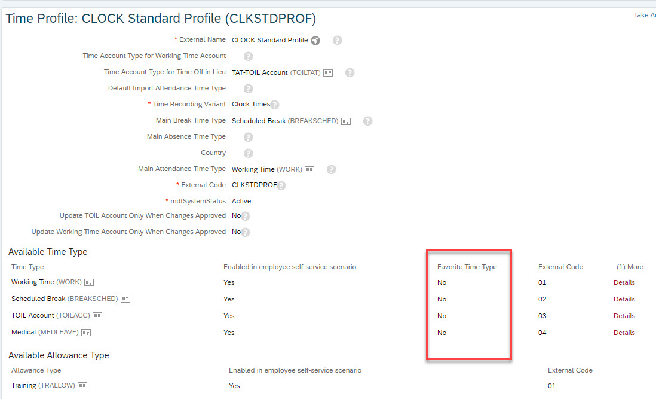Click Favorite Time Type No for TOIL Account
The width and height of the screenshot is (656, 399).
(x=442, y=316)
